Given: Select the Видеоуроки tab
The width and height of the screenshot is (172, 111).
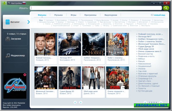Looking at the screenshot, I should pyautogui.click(x=111, y=15).
